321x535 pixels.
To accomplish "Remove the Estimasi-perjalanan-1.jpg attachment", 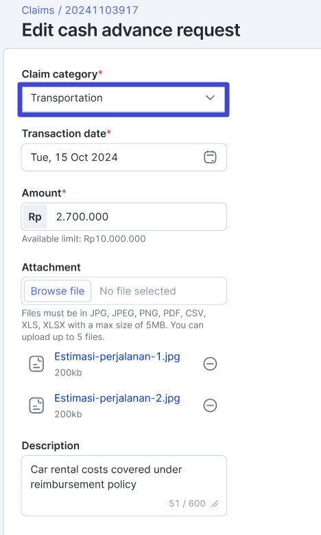I will [x=210, y=364].
